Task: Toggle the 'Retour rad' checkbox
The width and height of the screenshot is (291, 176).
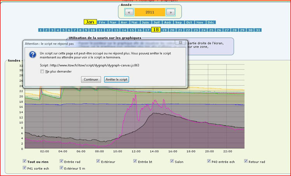Action: pos(246,161)
